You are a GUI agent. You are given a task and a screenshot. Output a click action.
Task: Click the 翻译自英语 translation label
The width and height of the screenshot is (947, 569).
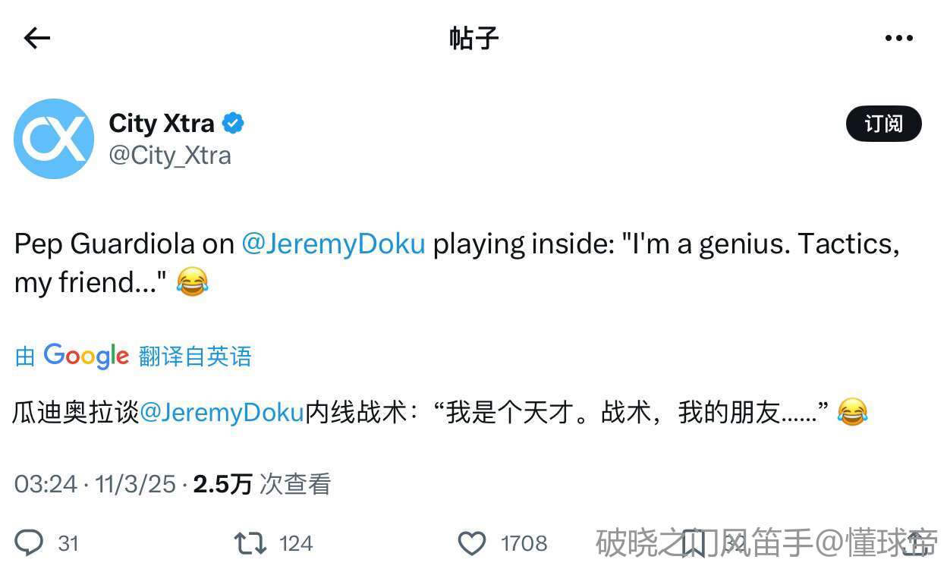[x=195, y=356]
